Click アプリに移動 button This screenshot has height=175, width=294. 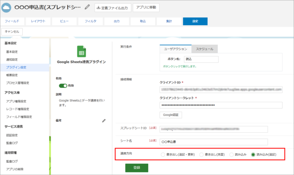[146, 8]
